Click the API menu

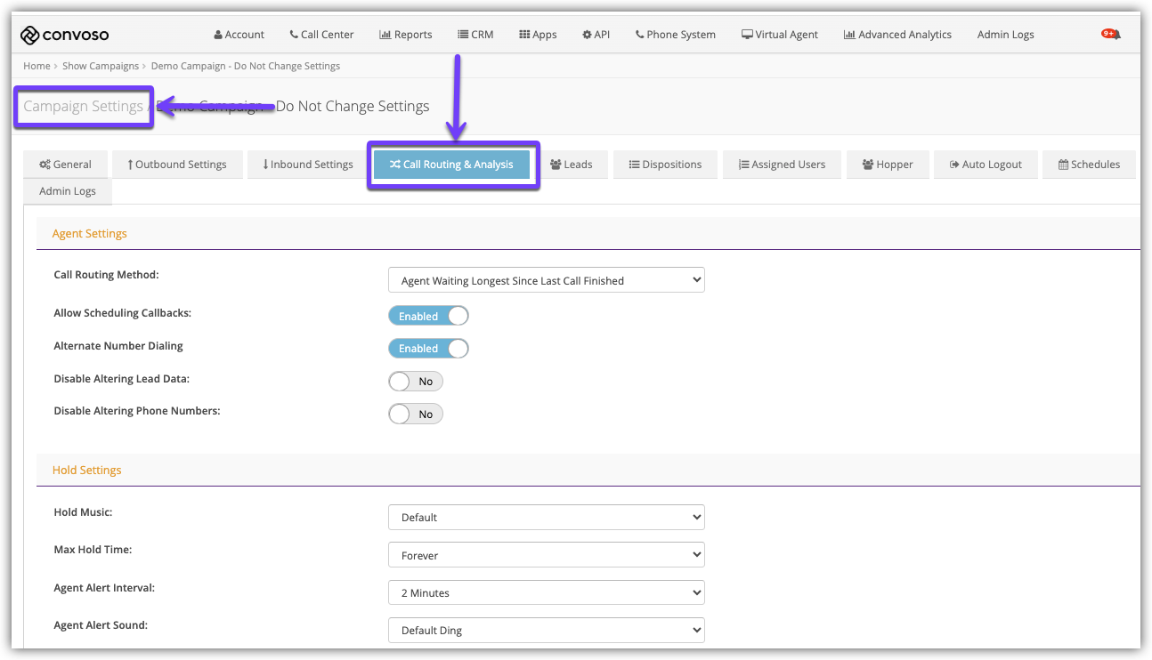pyautogui.click(x=596, y=35)
